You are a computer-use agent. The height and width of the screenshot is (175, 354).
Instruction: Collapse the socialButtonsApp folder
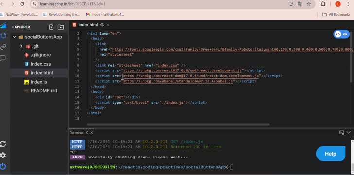click(x=15, y=37)
